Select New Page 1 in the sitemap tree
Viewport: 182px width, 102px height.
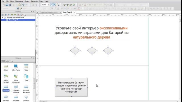click(x=14, y=20)
